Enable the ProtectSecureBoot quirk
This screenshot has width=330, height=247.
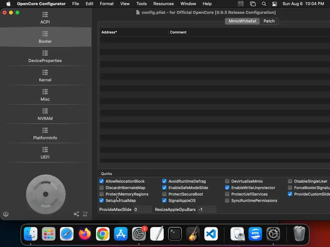(x=164, y=194)
